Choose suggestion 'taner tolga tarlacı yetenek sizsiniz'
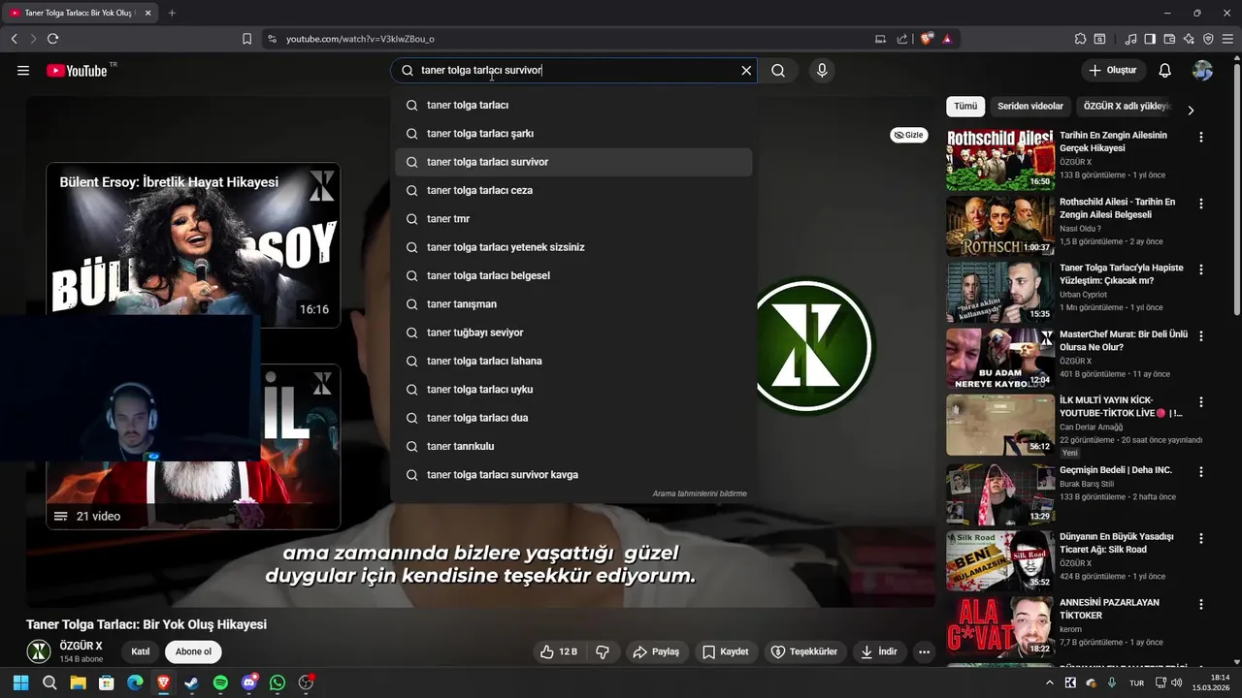 click(x=573, y=247)
